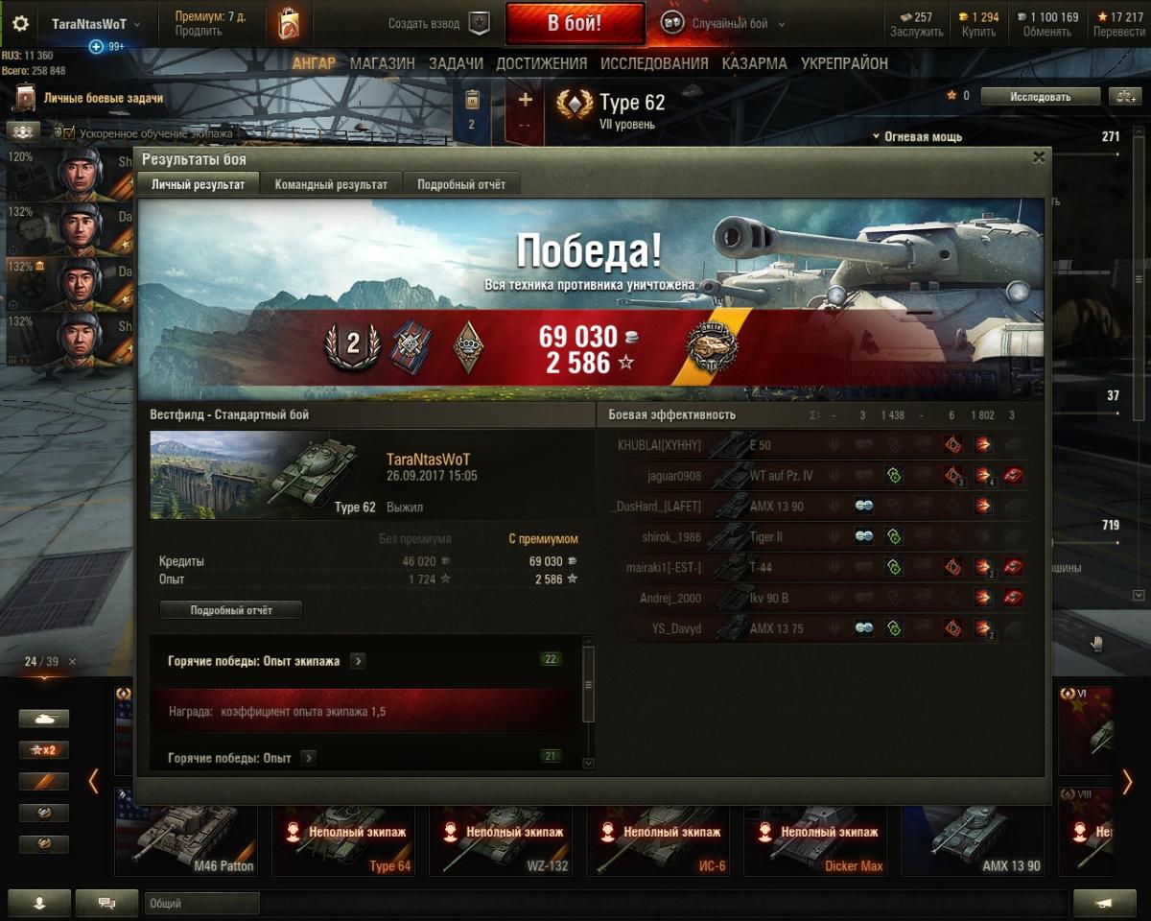Screen dimensions: 1151x921
Task: Open the settings gear menu
Action: tap(20, 24)
